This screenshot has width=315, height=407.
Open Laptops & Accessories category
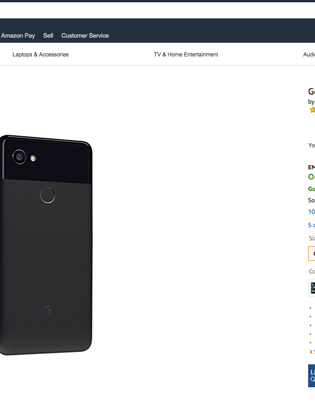point(40,55)
